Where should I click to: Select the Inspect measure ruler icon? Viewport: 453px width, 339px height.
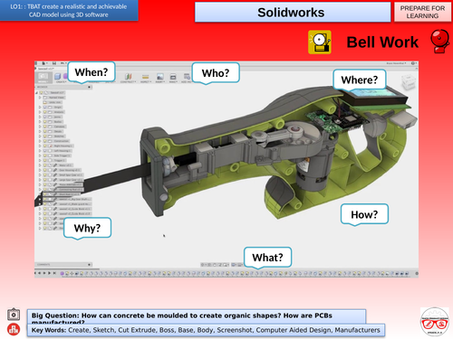[146, 77]
